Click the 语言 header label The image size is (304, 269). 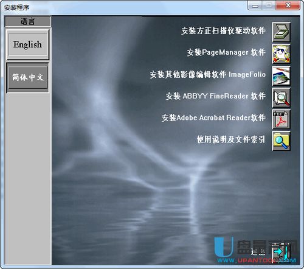pos(28,21)
